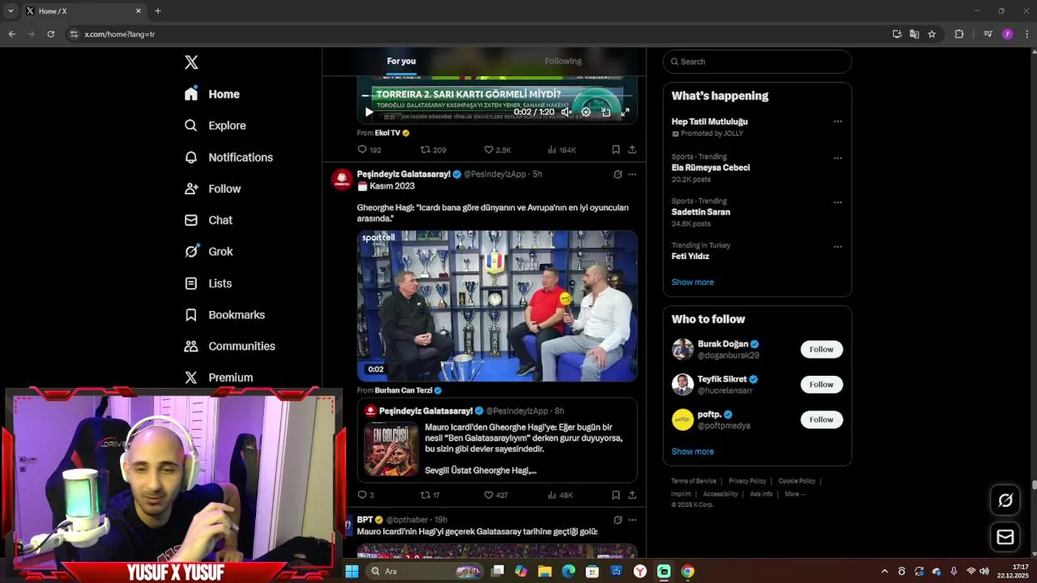Open Chrome from the taskbar
The image size is (1037, 583).
tap(688, 571)
